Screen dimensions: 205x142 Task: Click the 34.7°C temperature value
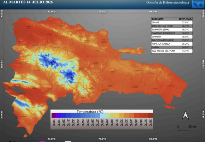coord(186,51)
